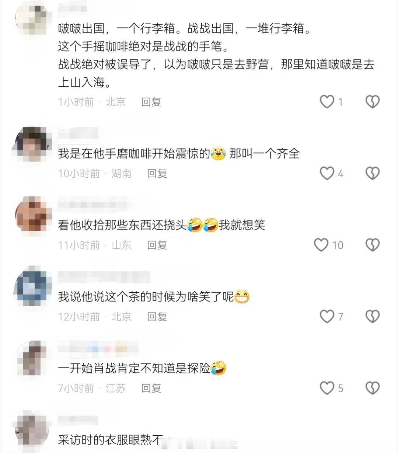398x453 pixels.
Task: Dislike the comment posted 1小时前 from 北京
Action: (x=372, y=102)
